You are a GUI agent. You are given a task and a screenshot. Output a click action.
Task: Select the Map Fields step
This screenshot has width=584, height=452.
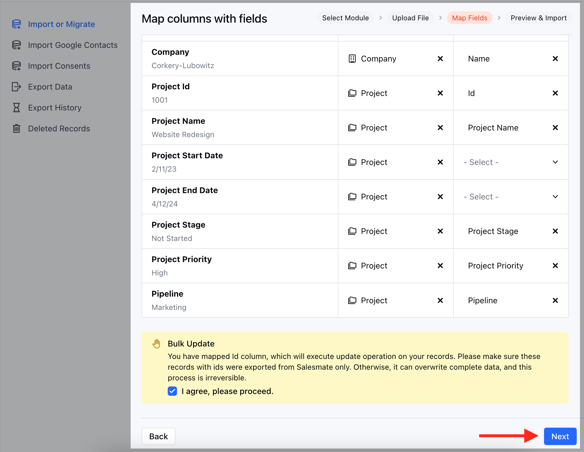(470, 18)
